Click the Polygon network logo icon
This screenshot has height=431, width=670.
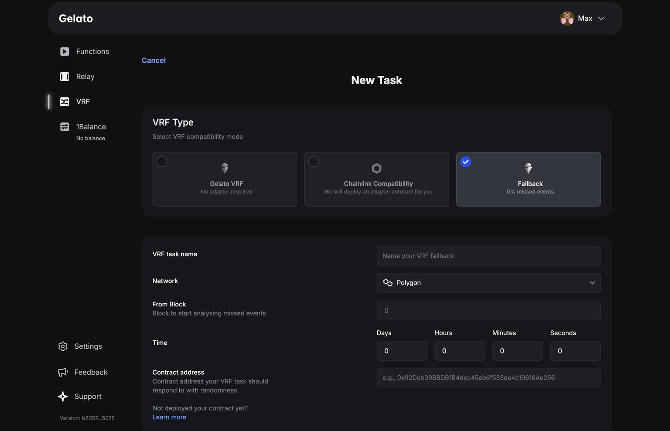point(388,283)
